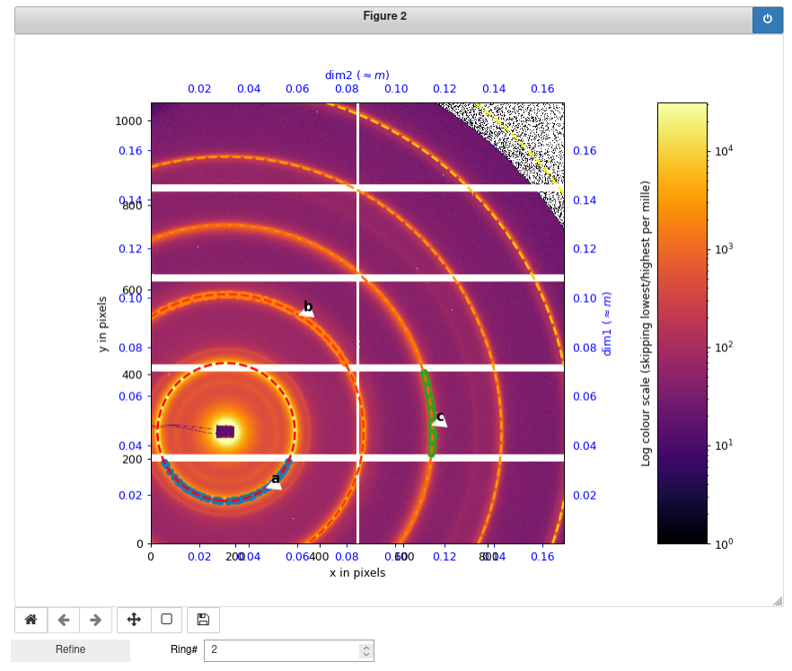Activate the Pan/Zoom tool
Viewport: 792px width, 671px height.
click(x=133, y=620)
